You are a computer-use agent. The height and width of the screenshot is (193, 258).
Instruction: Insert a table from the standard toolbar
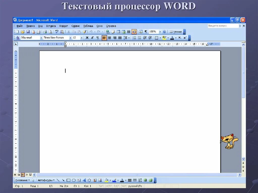pyautogui.click(x=118, y=32)
